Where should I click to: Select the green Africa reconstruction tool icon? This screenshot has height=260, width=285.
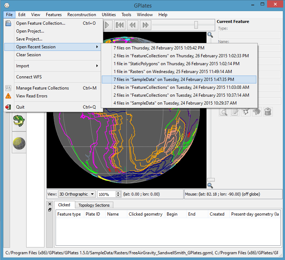(x=19, y=121)
